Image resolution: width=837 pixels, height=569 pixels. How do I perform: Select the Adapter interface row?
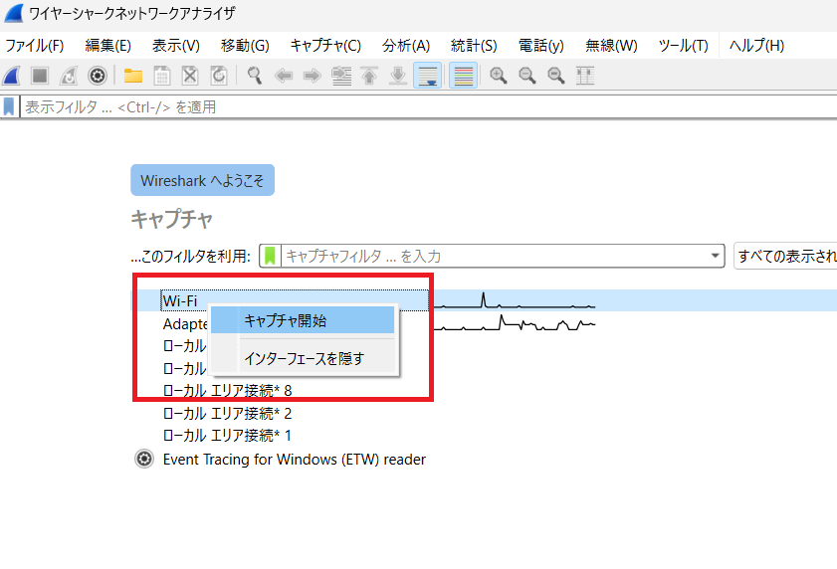185,324
